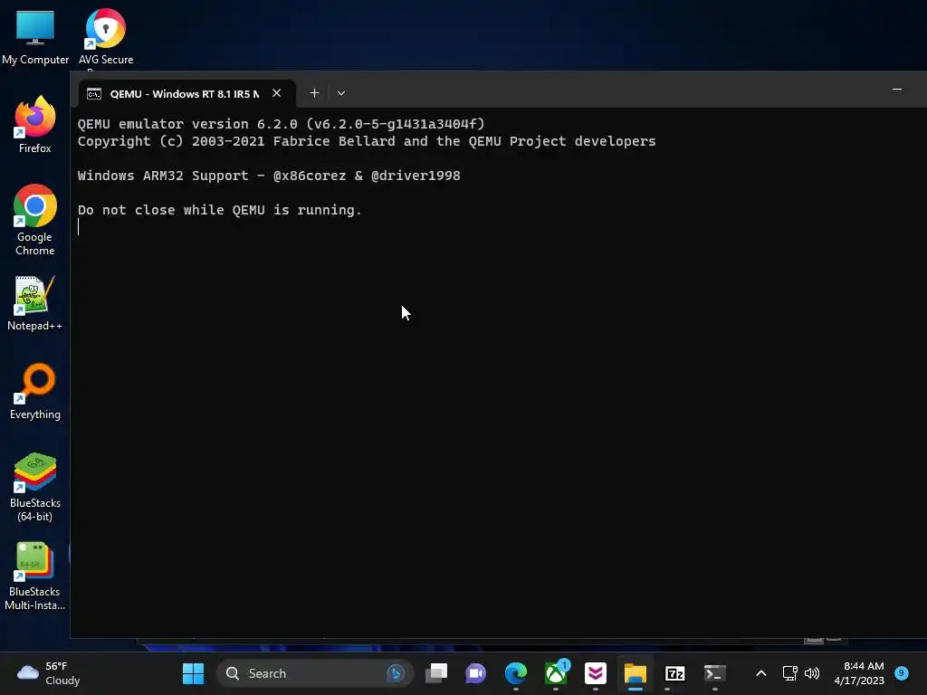Switch to Terminal taskbar icon

[x=714, y=673]
